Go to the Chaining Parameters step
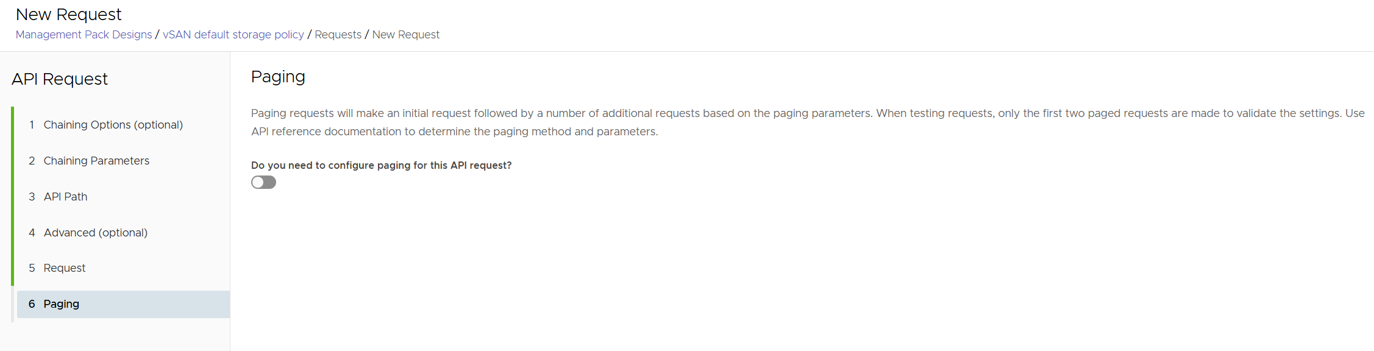The height and width of the screenshot is (351, 1374). coord(96,161)
